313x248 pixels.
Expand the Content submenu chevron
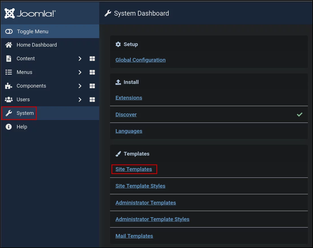80,59
